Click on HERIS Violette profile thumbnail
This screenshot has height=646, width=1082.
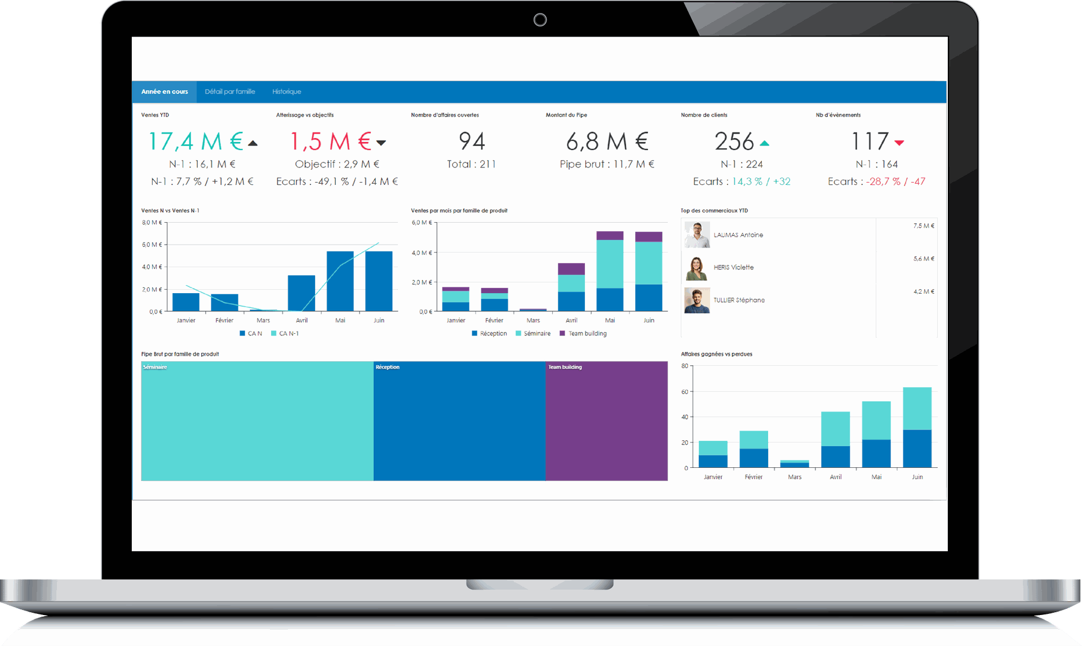(696, 269)
